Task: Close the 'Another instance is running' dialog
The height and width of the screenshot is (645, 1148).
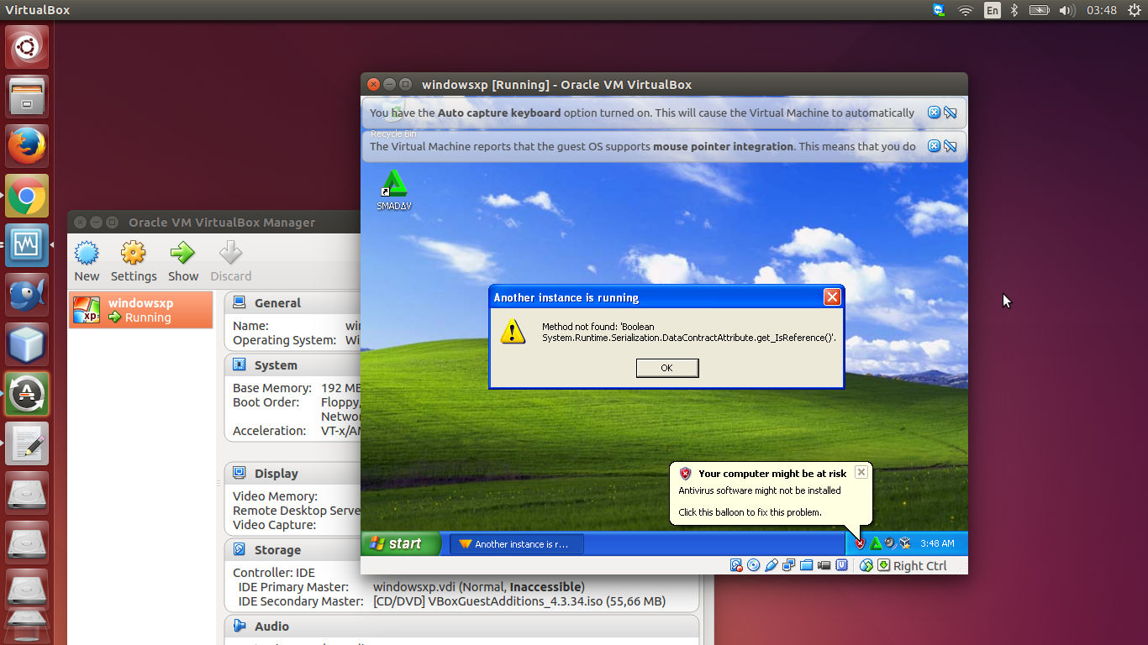Action: point(832,297)
